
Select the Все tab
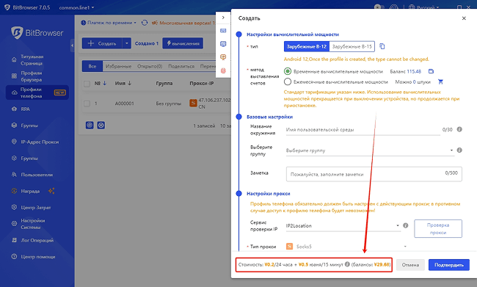click(92, 66)
